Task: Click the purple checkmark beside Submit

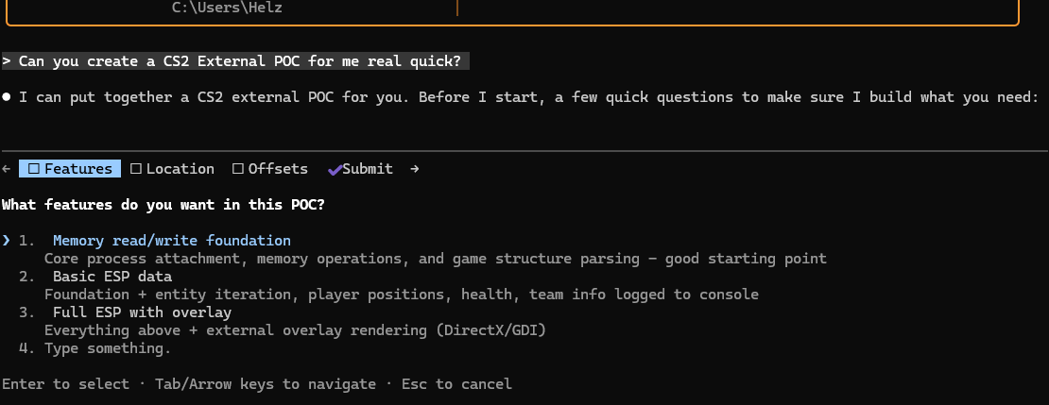Action: pos(335,169)
